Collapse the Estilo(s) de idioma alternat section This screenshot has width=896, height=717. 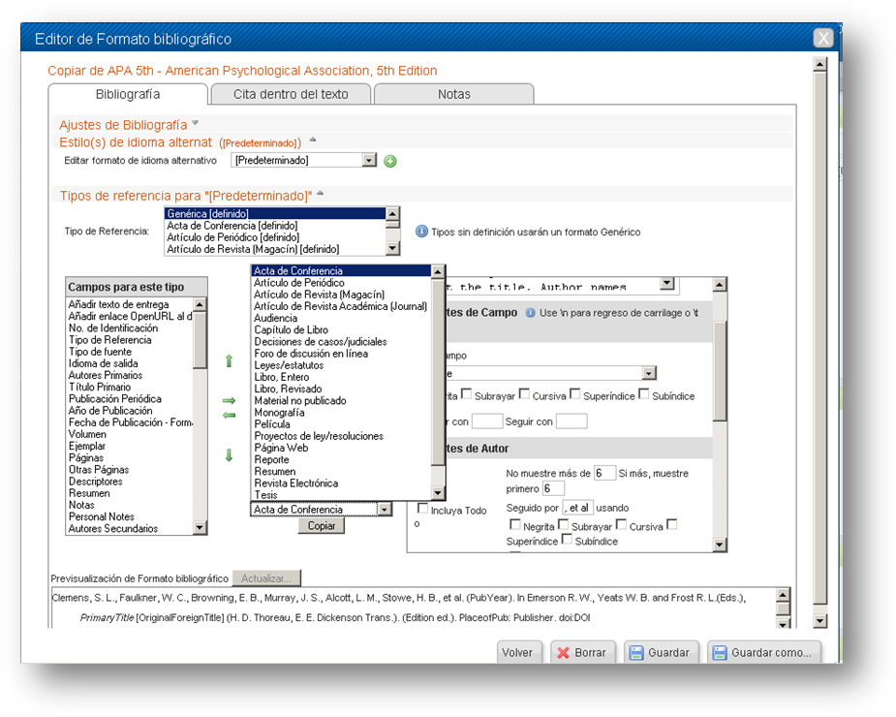pos(313,140)
